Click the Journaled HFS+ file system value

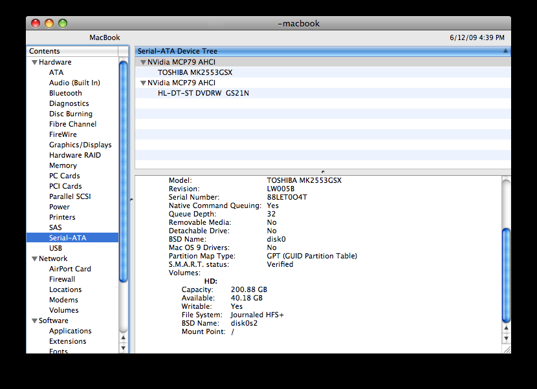[258, 315]
